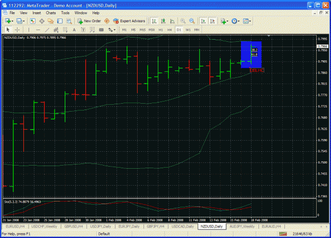Screen dimensions: 331x238
Task: Open the File menu
Action: point(12,13)
